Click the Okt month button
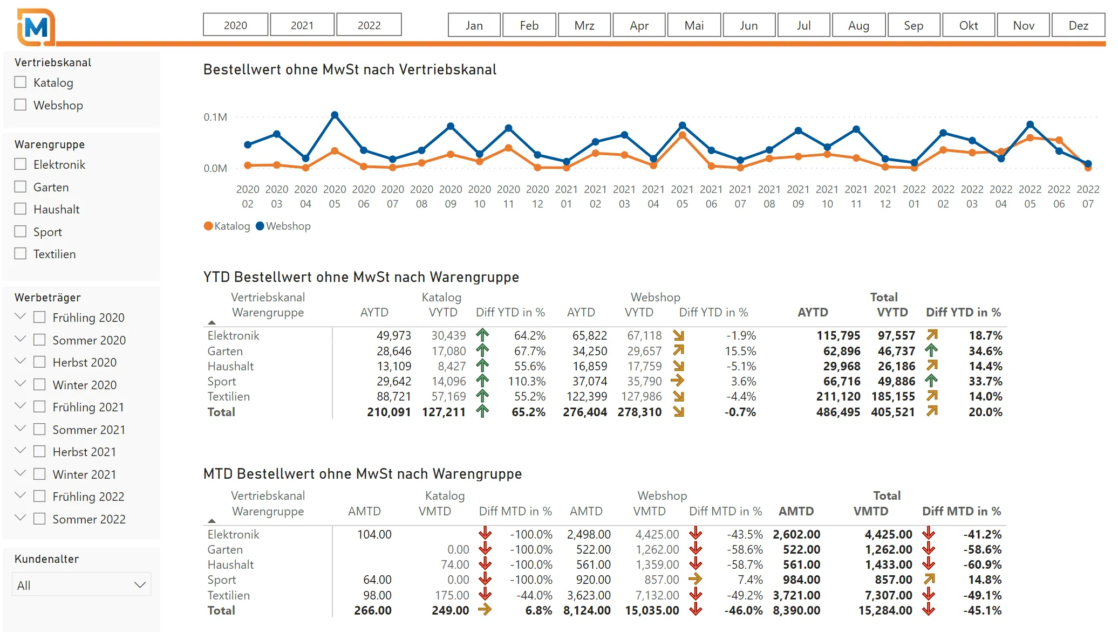1118x641 pixels. 969,25
